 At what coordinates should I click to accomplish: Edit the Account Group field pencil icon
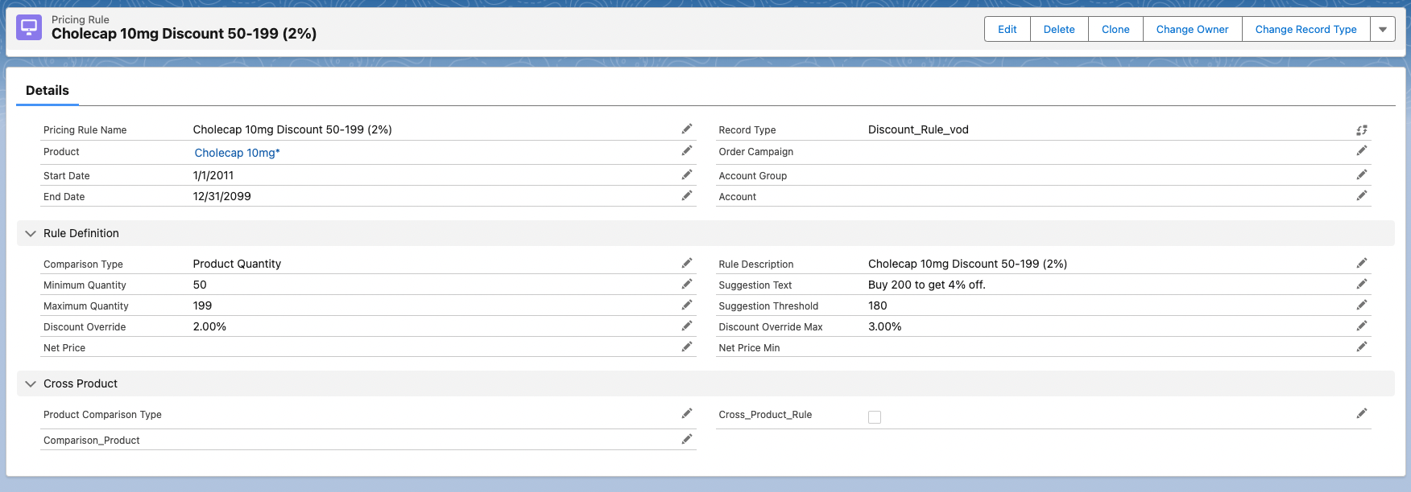click(x=1361, y=174)
